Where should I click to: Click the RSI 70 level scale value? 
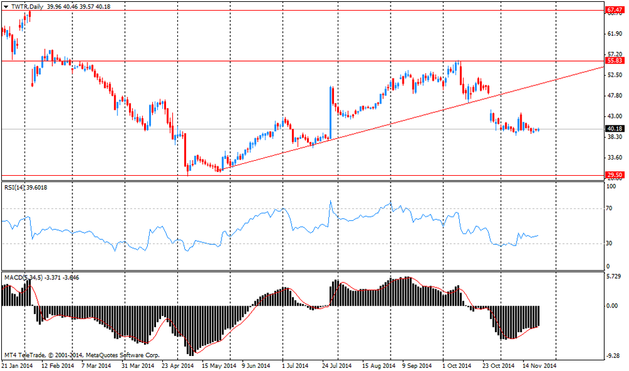point(609,208)
